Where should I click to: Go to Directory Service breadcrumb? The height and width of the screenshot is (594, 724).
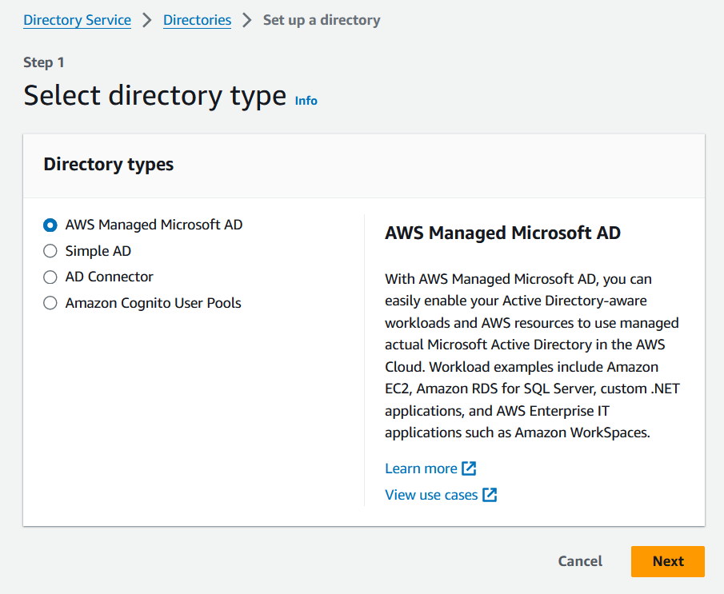click(77, 20)
